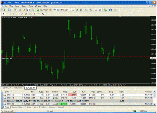Viewport: 157px width, 113px height.
Task: Toggle the Data Window crosshair icon
Action: pyautogui.click(x=20, y=10)
